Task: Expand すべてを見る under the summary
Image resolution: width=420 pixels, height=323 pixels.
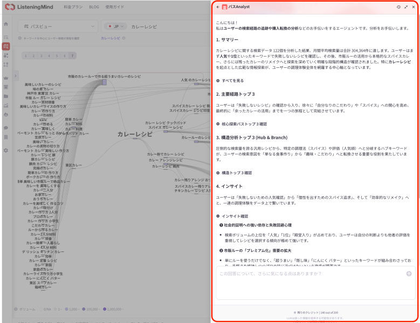Action: click(230, 80)
